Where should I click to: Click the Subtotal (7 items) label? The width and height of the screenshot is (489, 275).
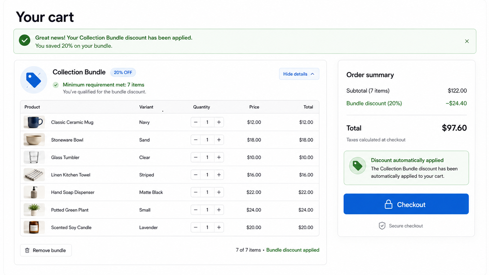pyautogui.click(x=368, y=91)
